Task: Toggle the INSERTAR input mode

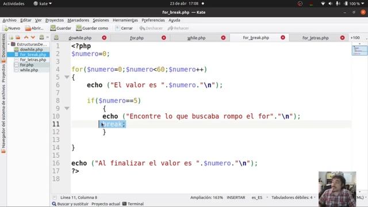Action: (236, 198)
